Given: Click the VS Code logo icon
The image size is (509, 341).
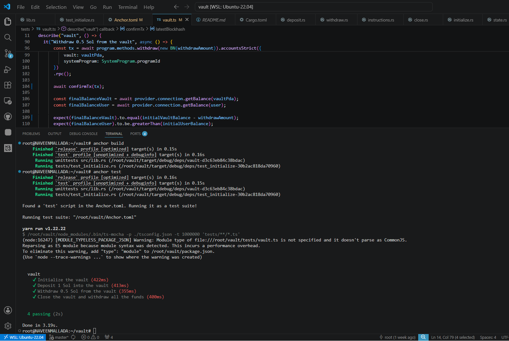Looking at the screenshot, I should pos(7,7).
